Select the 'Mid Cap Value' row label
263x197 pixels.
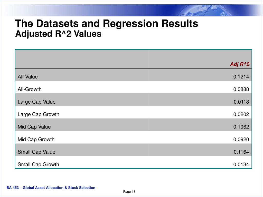click(x=34, y=127)
